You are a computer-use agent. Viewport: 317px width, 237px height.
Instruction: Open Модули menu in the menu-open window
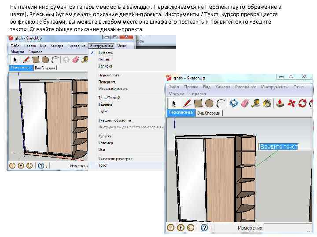pyautogui.click(x=17, y=51)
